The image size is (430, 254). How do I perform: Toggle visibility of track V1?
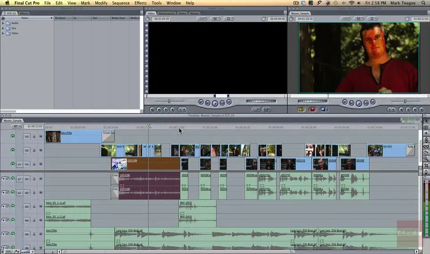point(12,164)
